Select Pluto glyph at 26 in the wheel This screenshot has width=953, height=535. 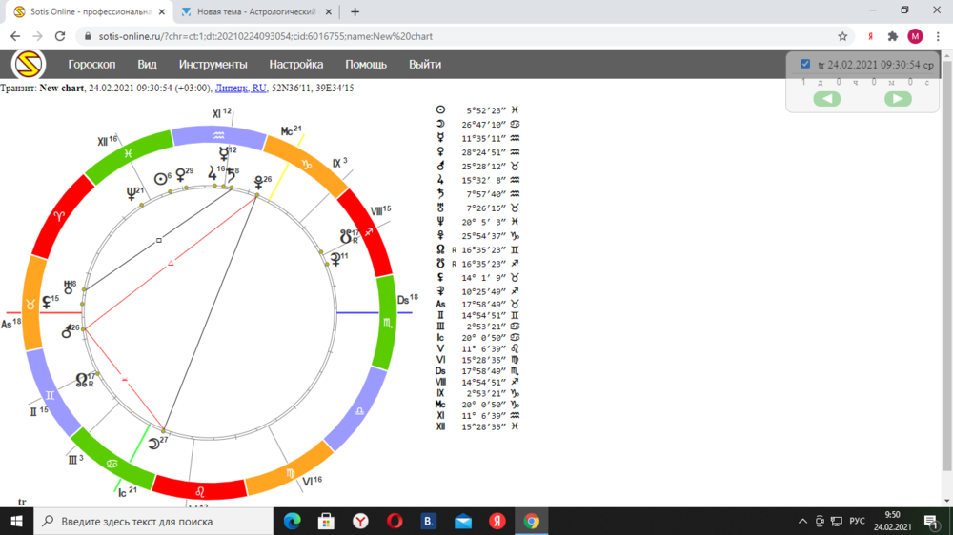coord(258,182)
